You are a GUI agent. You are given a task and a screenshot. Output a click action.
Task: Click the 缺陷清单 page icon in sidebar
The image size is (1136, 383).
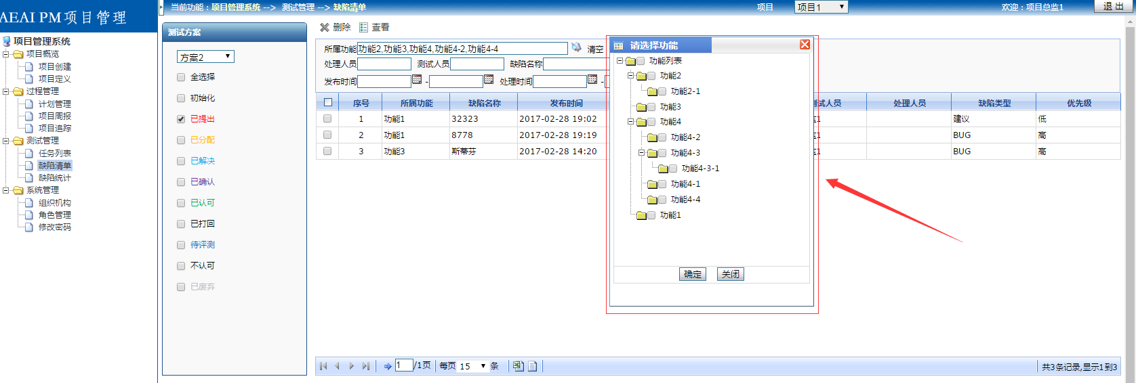pyautogui.click(x=29, y=165)
